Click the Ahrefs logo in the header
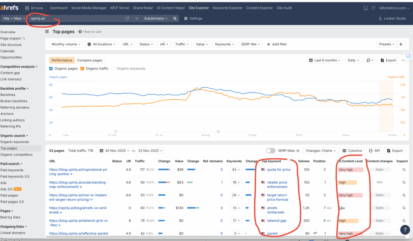This screenshot has height=241, width=413. click(x=9, y=8)
